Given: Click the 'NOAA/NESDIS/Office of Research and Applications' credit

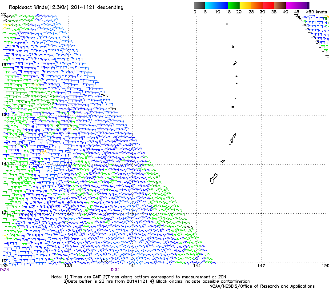Looking at the screenshot, I should tap(262, 286).
